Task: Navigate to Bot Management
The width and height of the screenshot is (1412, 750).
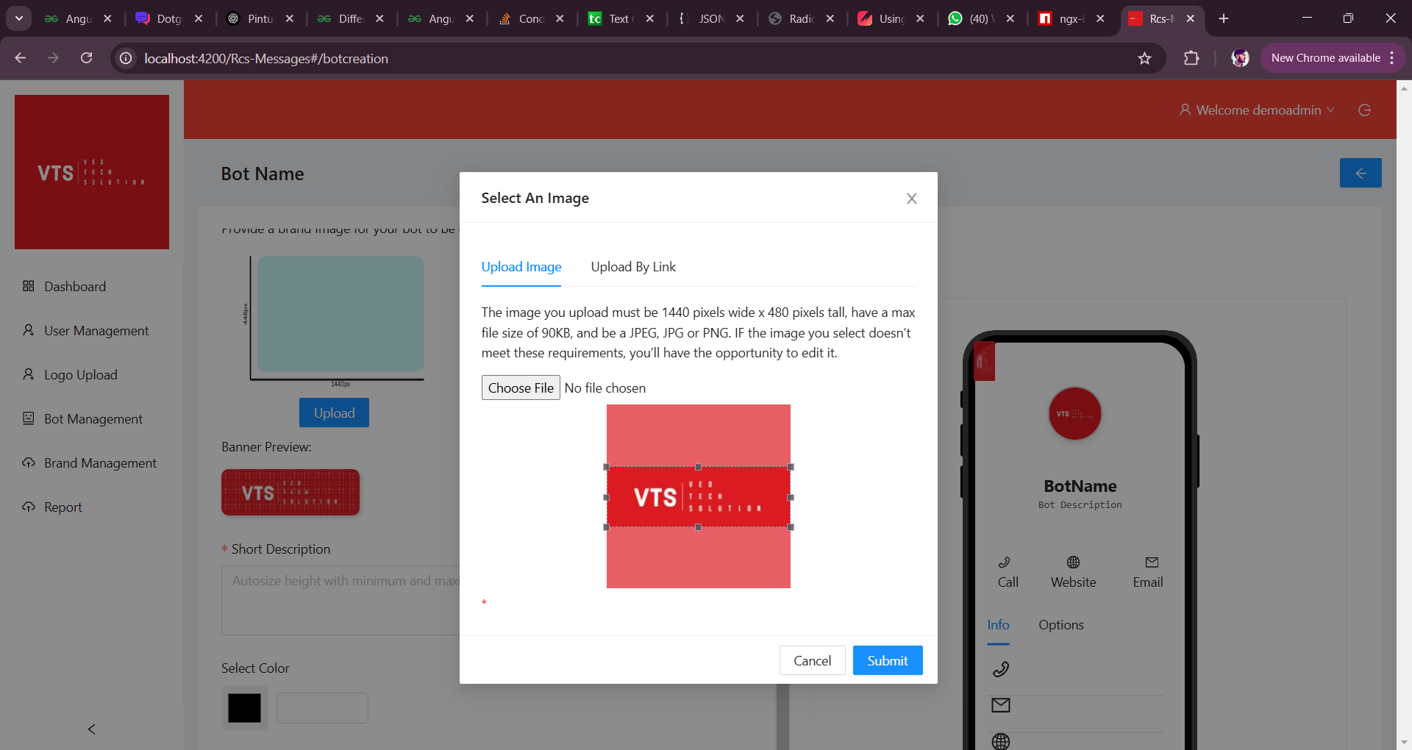Action: point(93,419)
